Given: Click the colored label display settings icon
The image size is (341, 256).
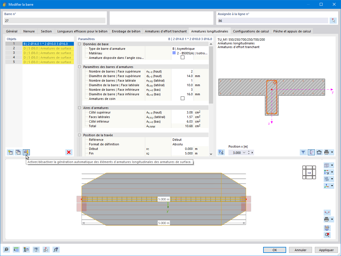Looking at the screenshot, I should pos(26,249).
